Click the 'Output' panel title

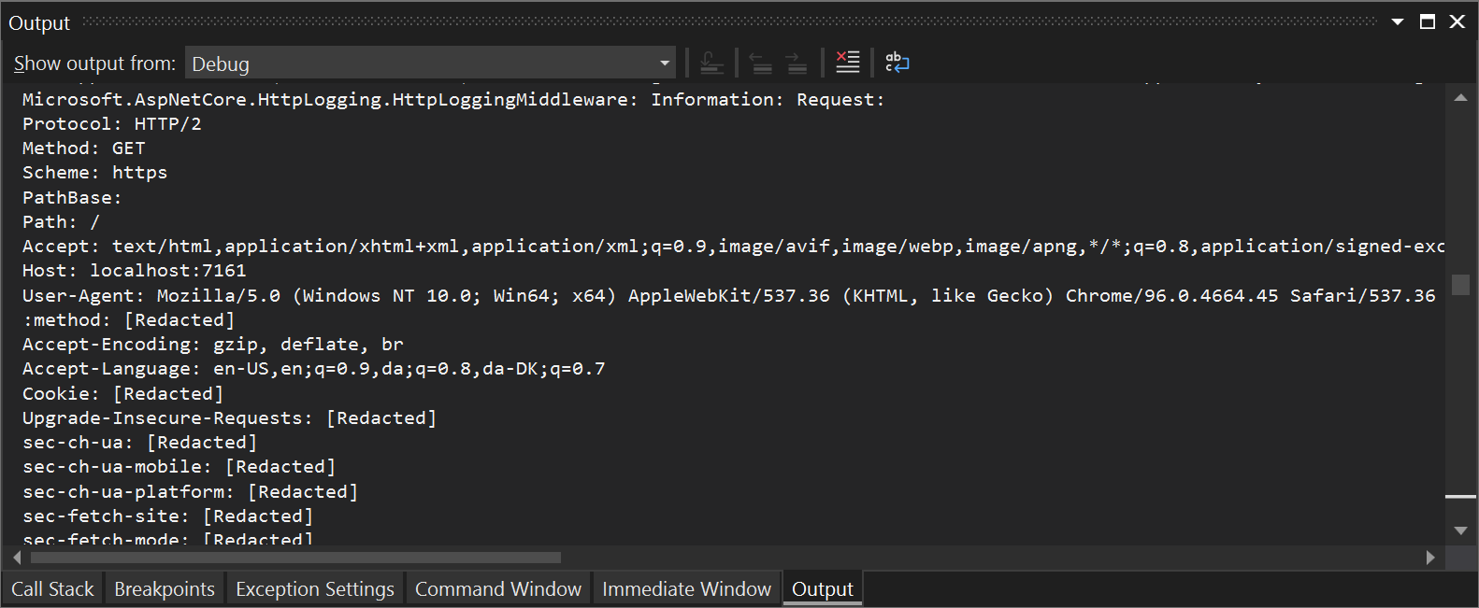pyautogui.click(x=39, y=23)
